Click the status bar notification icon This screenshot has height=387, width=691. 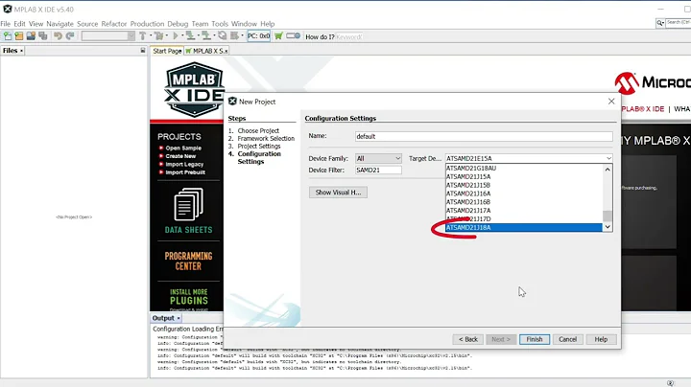click(670, 383)
